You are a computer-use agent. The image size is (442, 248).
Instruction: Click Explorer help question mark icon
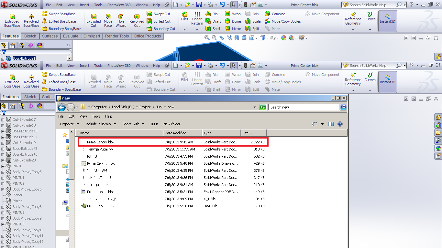click(x=340, y=124)
